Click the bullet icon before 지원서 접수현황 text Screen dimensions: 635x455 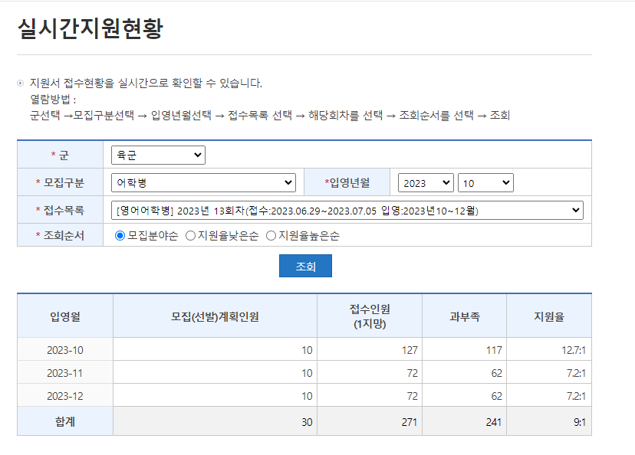(20, 83)
